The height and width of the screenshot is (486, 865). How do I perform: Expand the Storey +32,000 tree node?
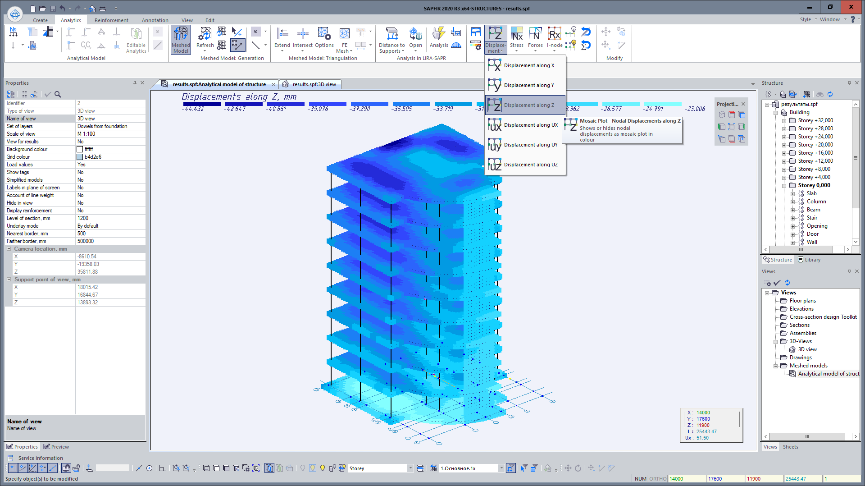coord(784,121)
